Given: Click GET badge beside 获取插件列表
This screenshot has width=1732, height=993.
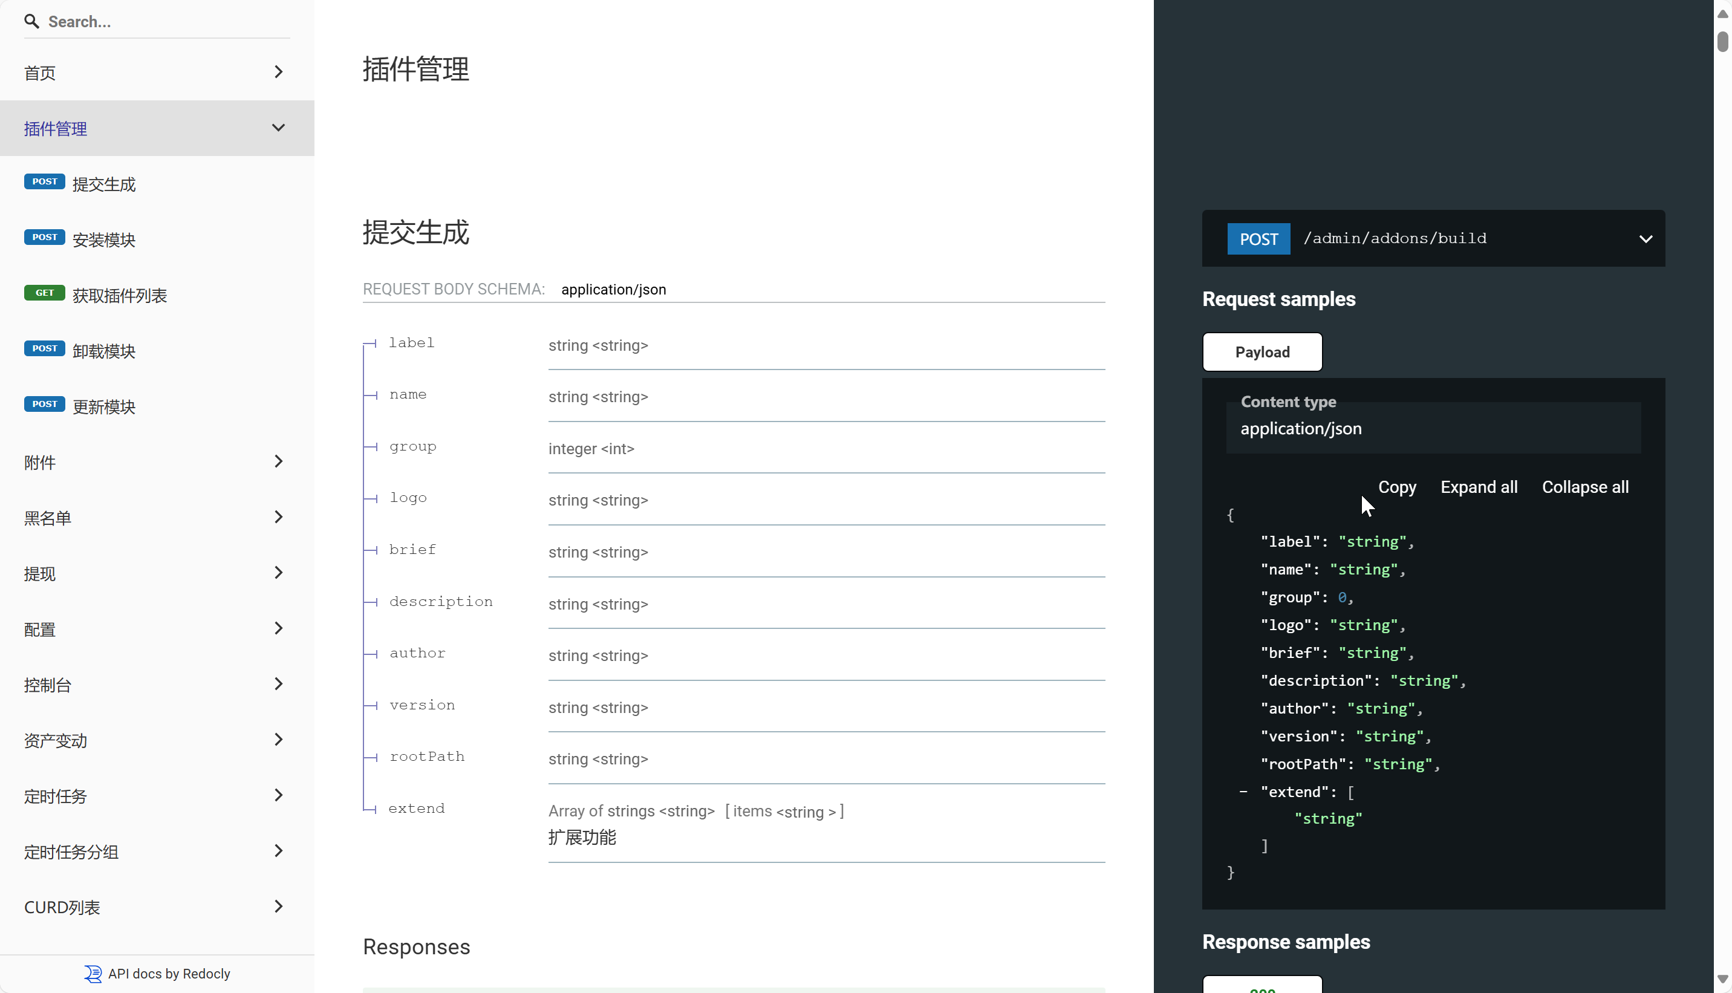Looking at the screenshot, I should tap(44, 293).
